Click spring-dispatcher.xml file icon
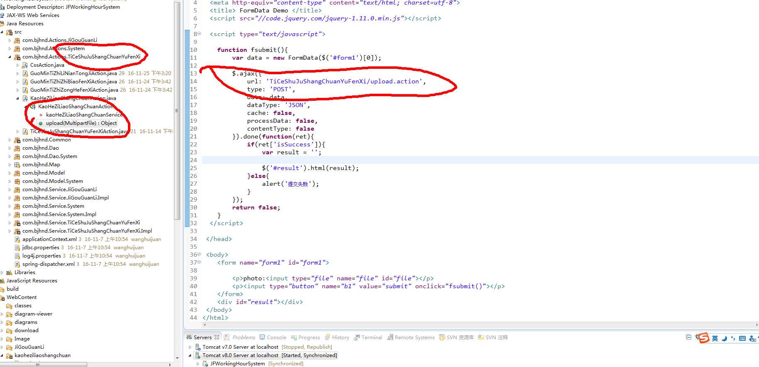Screen dimensions: 759x367 point(17,264)
